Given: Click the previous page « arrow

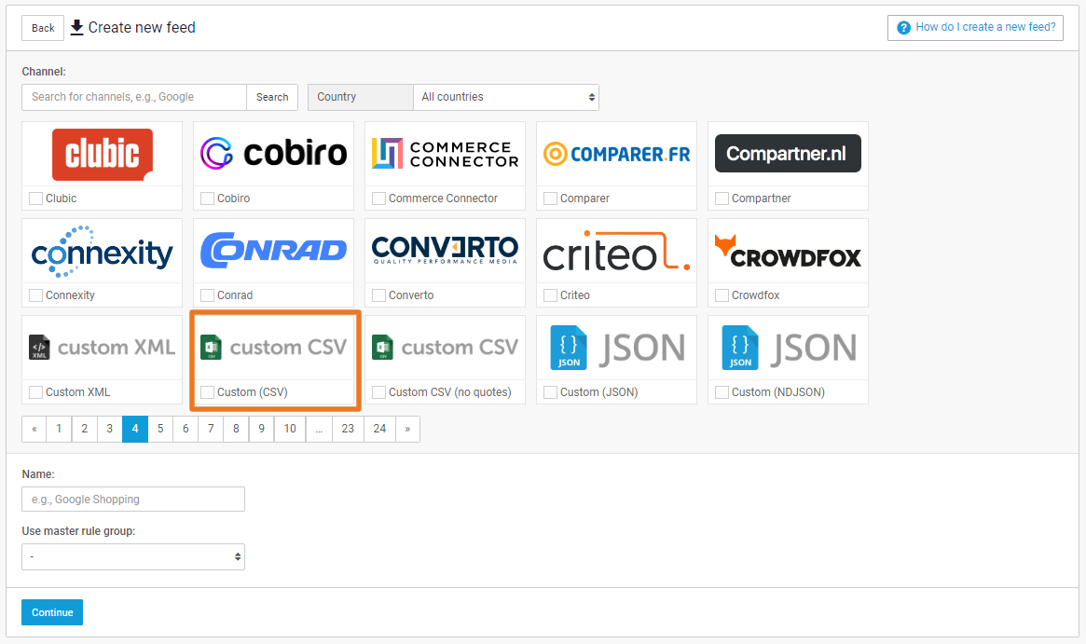Looking at the screenshot, I should [34, 429].
